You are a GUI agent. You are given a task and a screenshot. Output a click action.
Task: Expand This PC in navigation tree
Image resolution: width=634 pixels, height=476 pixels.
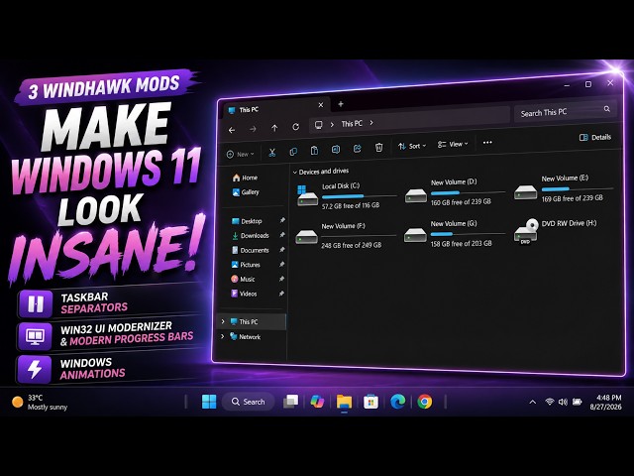[223, 321]
